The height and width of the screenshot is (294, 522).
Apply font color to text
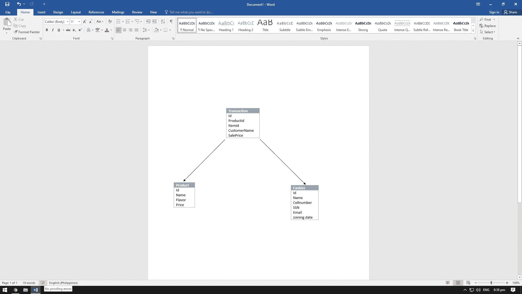pyautogui.click(x=107, y=30)
